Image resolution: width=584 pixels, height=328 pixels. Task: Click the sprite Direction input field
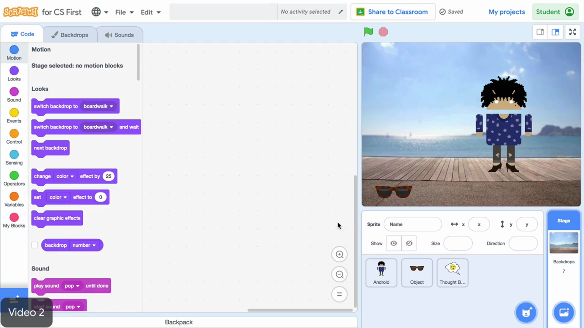pyautogui.click(x=523, y=243)
